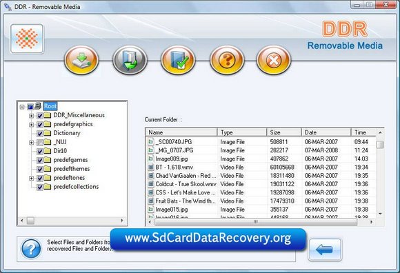Sort file list by Date column header
Viewport: 400px width, 273px height.
coord(326,132)
